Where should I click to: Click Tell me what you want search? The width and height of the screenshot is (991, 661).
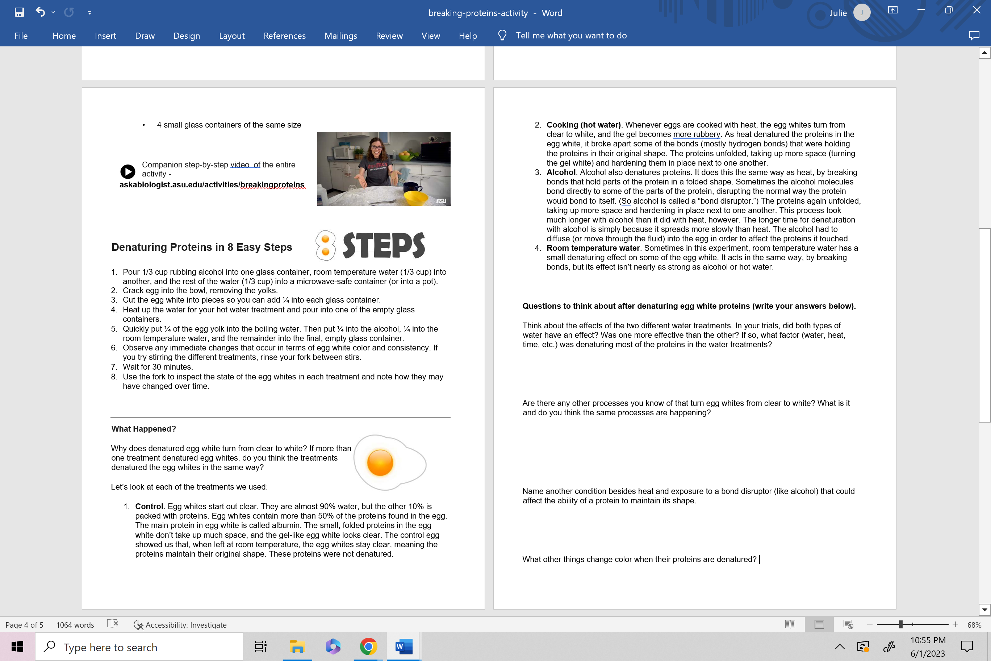571,36
